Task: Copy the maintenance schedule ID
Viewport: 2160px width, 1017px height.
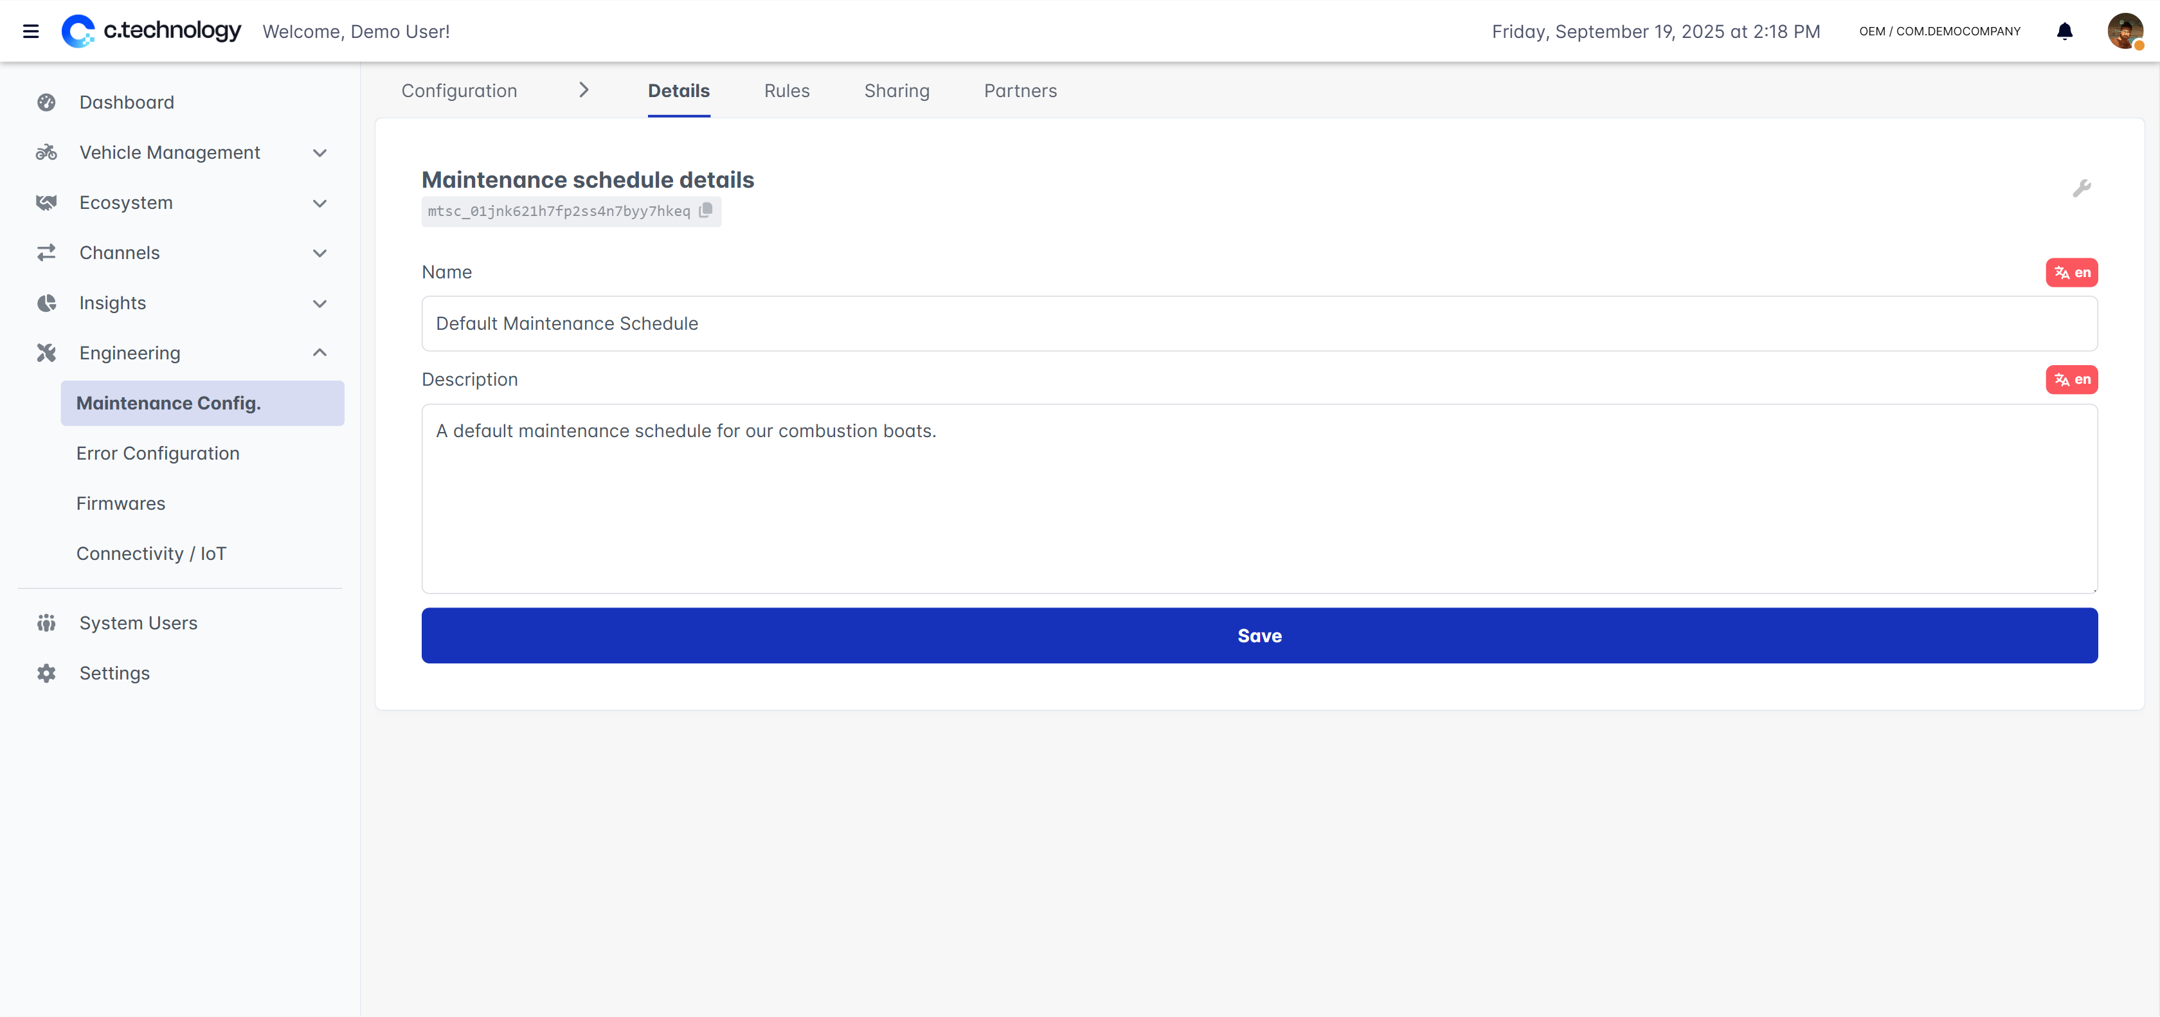Action: [x=706, y=210]
